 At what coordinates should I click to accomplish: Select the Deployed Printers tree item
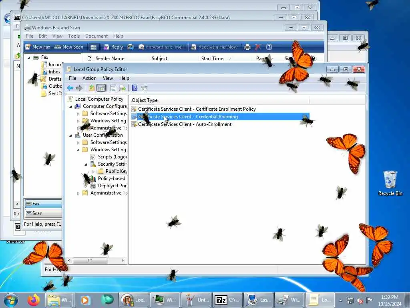pos(112,185)
